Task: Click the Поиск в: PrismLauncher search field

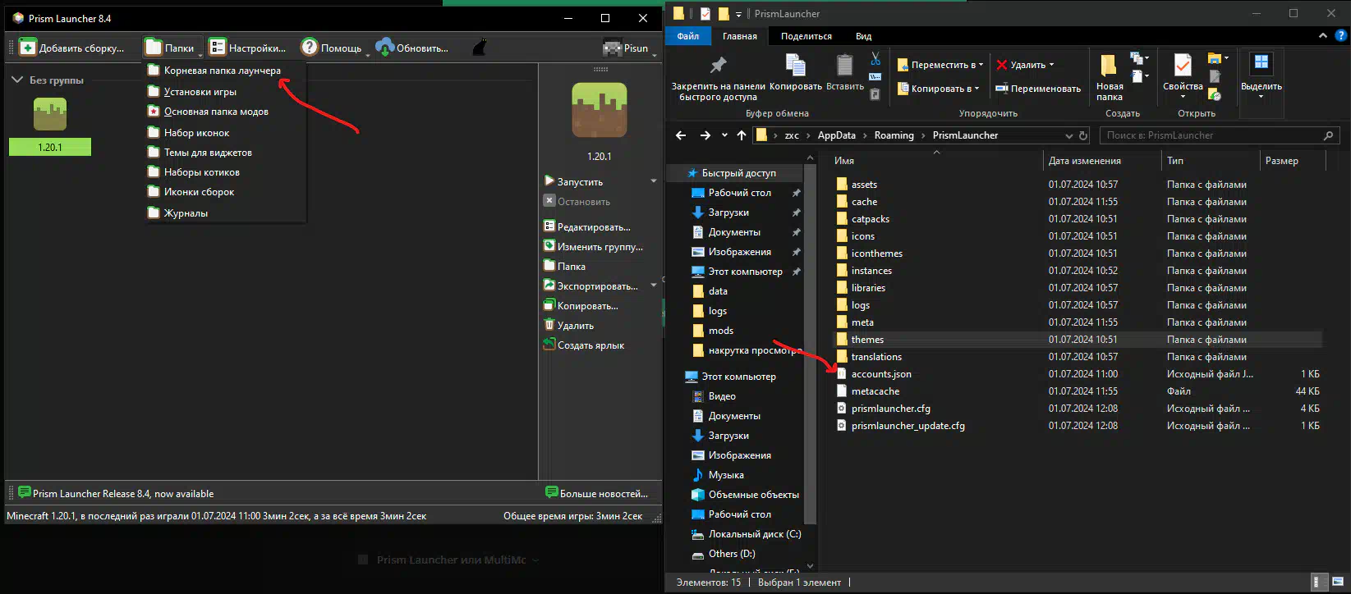Action: tap(1220, 135)
